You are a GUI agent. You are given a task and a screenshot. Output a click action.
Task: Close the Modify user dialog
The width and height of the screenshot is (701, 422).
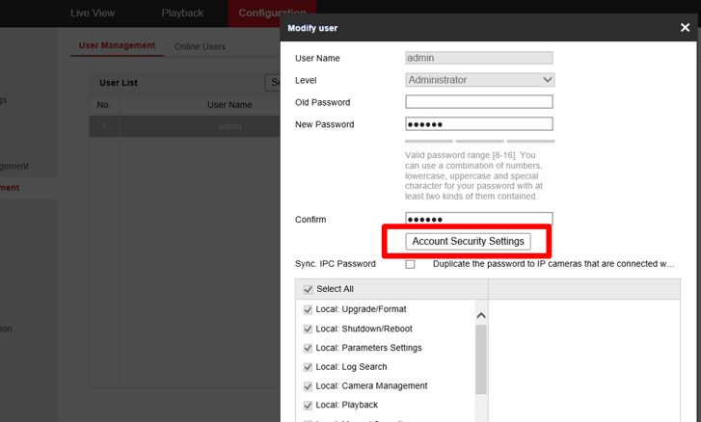pos(685,28)
